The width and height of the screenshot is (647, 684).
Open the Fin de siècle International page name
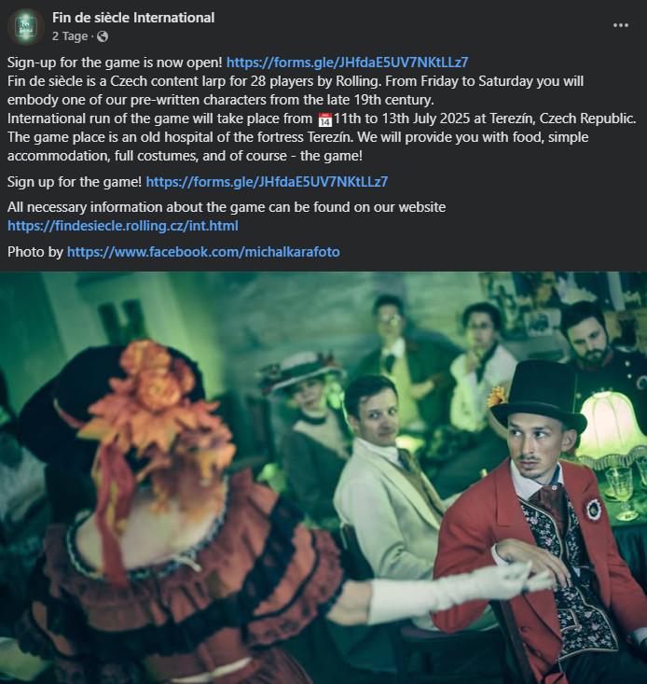coord(133,18)
